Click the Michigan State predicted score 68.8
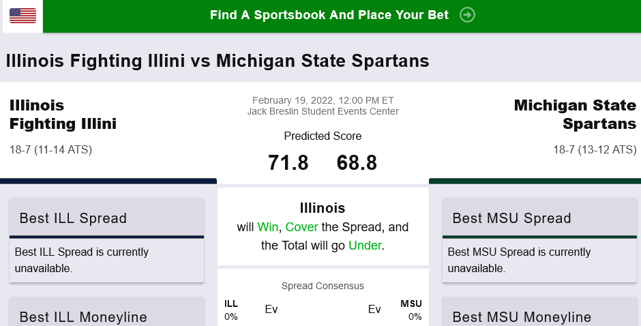The width and height of the screenshot is (641, 326). tap(357, 163)
